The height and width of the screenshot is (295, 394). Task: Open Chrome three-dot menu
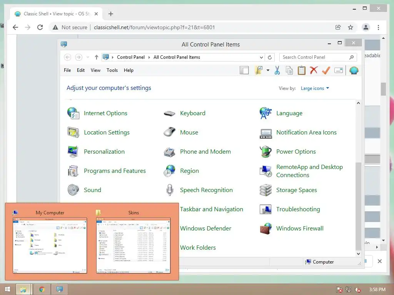(378, 27)
